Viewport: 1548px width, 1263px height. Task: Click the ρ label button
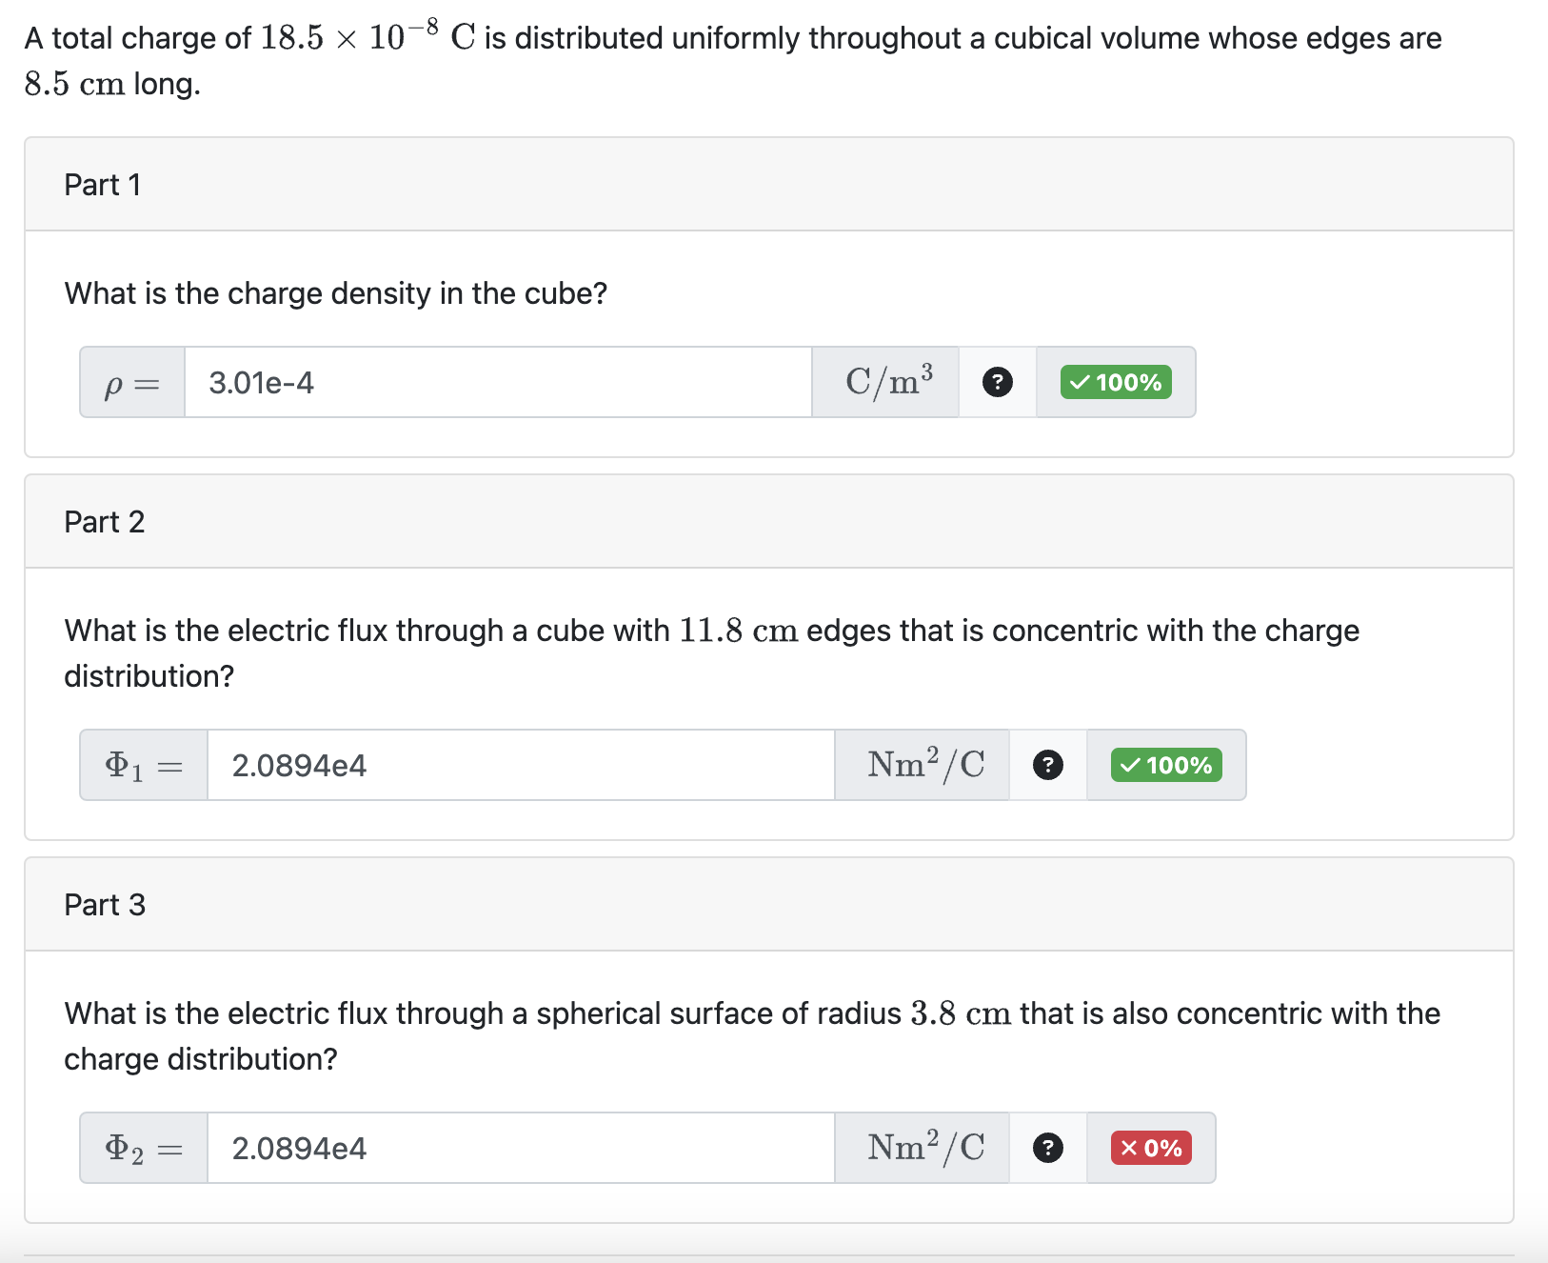coord(131,382)
